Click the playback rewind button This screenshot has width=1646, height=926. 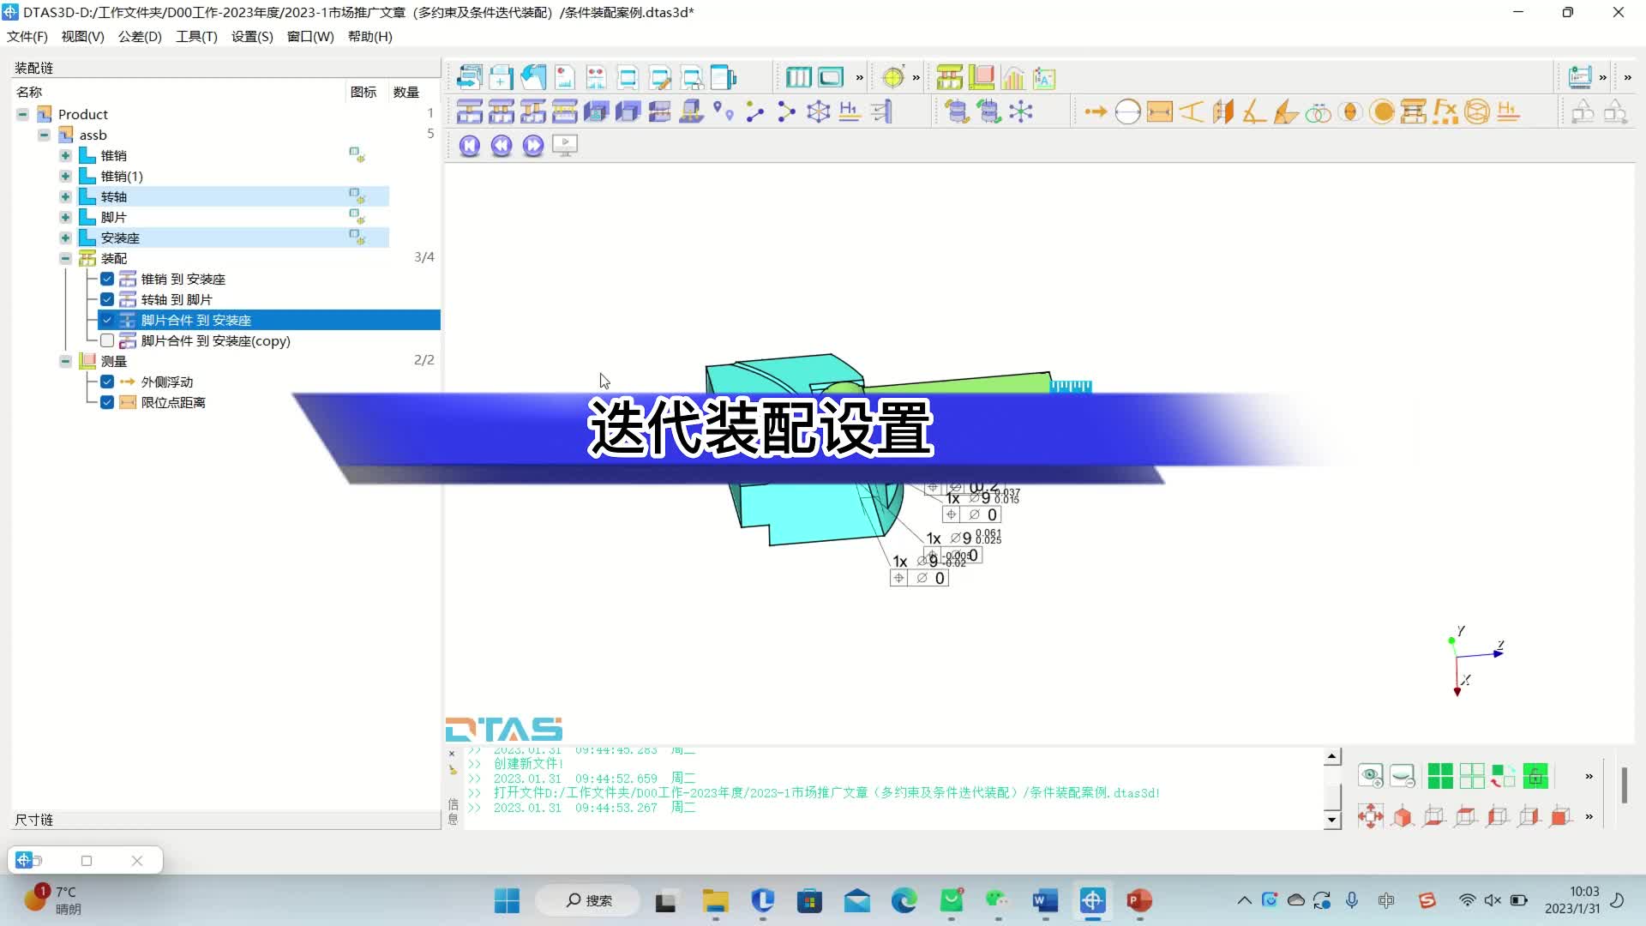[x=501, y=145]
